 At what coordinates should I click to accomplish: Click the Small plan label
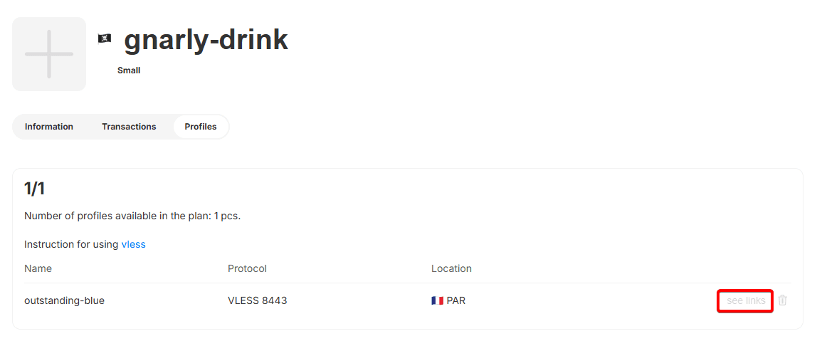[129, 70]
